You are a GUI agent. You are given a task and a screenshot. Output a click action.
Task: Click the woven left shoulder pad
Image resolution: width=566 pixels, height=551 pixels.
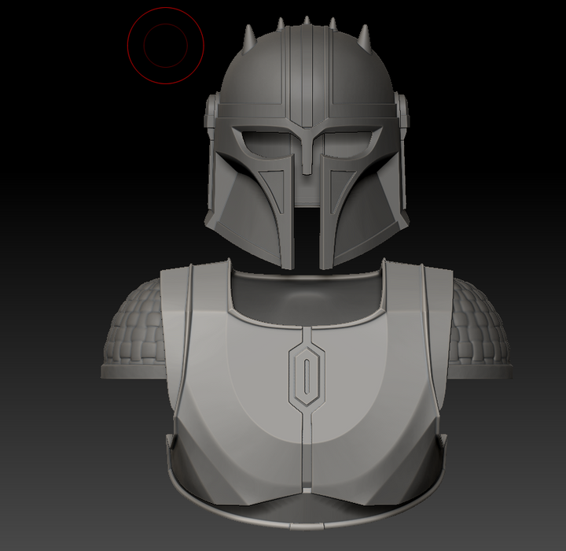click(132, 327)
